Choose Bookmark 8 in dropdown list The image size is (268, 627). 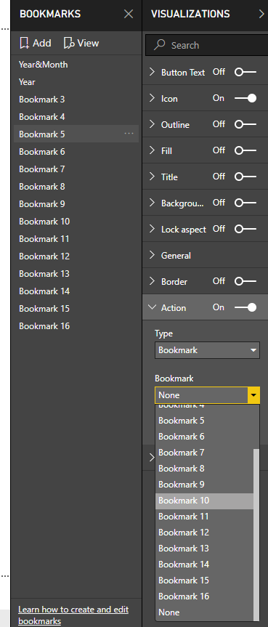[204, 469]
